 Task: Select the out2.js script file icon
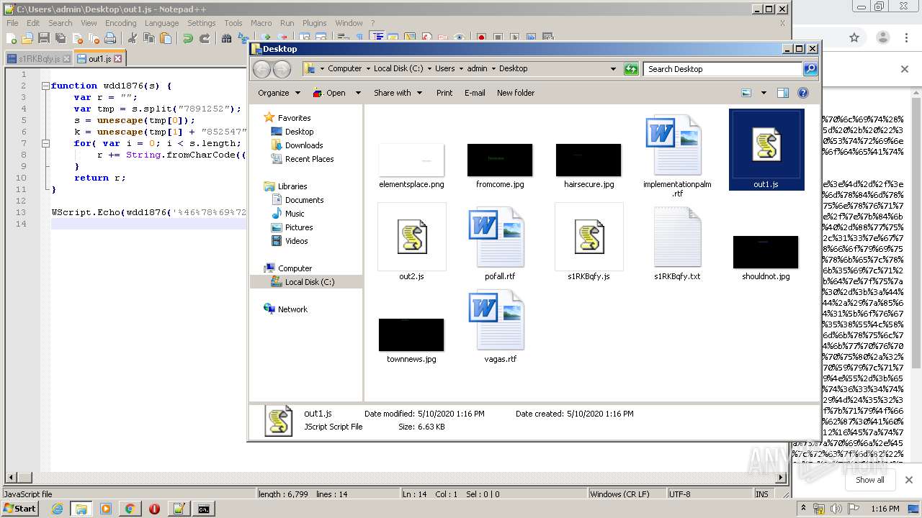click(x=412, y=237)
